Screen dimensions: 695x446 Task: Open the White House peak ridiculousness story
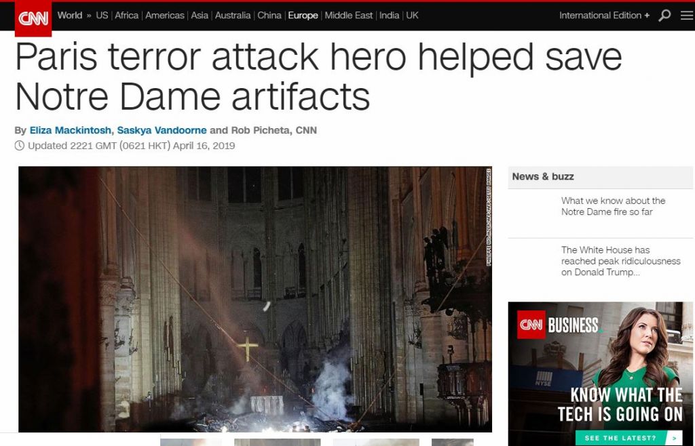coord(620,261)
